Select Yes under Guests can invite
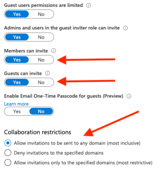 (17, 82)
